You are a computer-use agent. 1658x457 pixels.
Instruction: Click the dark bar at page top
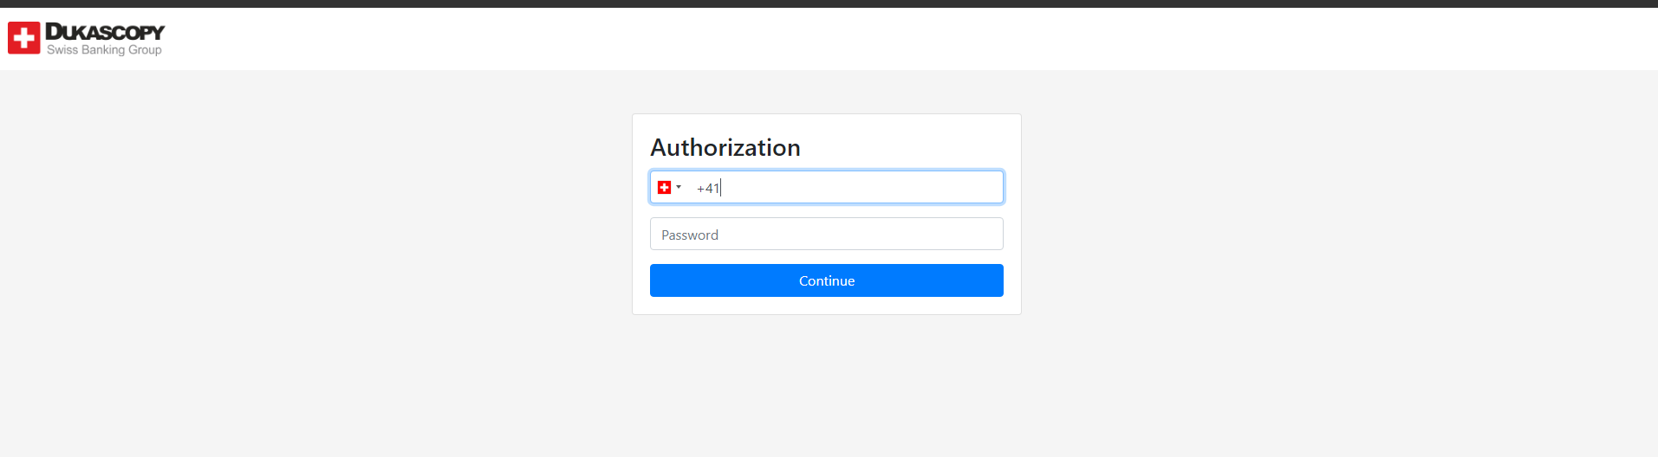tap(829, 3)
